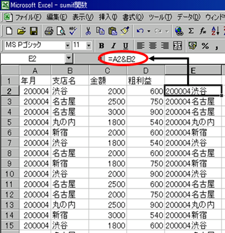Apply Currency style icon
This screenshot has height=233, width=225.
tap(192, 46)
